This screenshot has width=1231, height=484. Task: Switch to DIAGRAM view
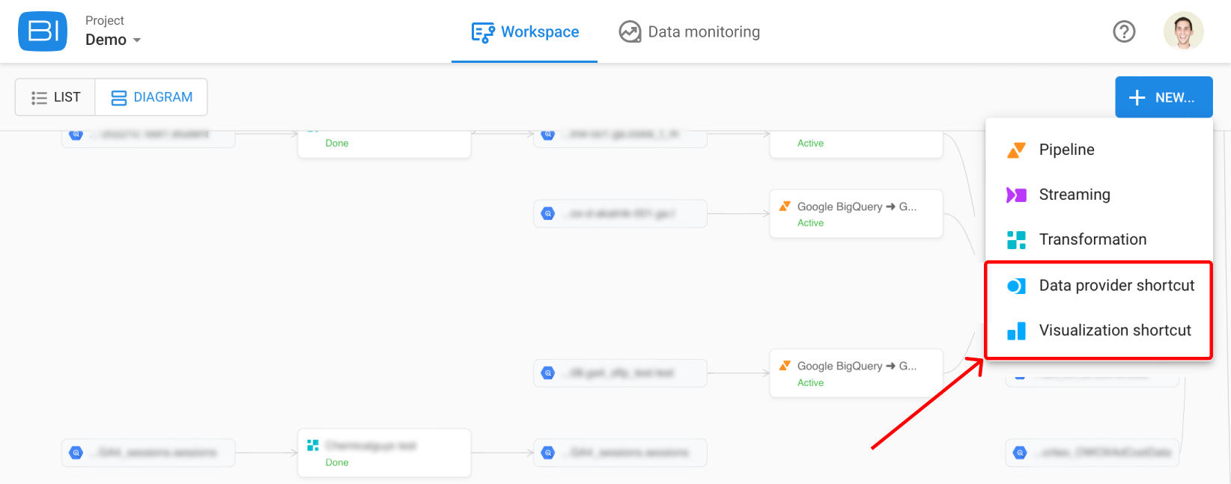[151, 97]
